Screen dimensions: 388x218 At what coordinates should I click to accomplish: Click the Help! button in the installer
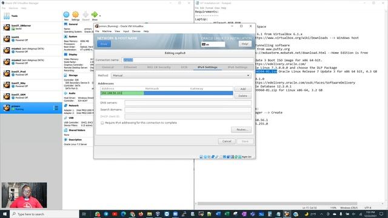coord(245,44)
